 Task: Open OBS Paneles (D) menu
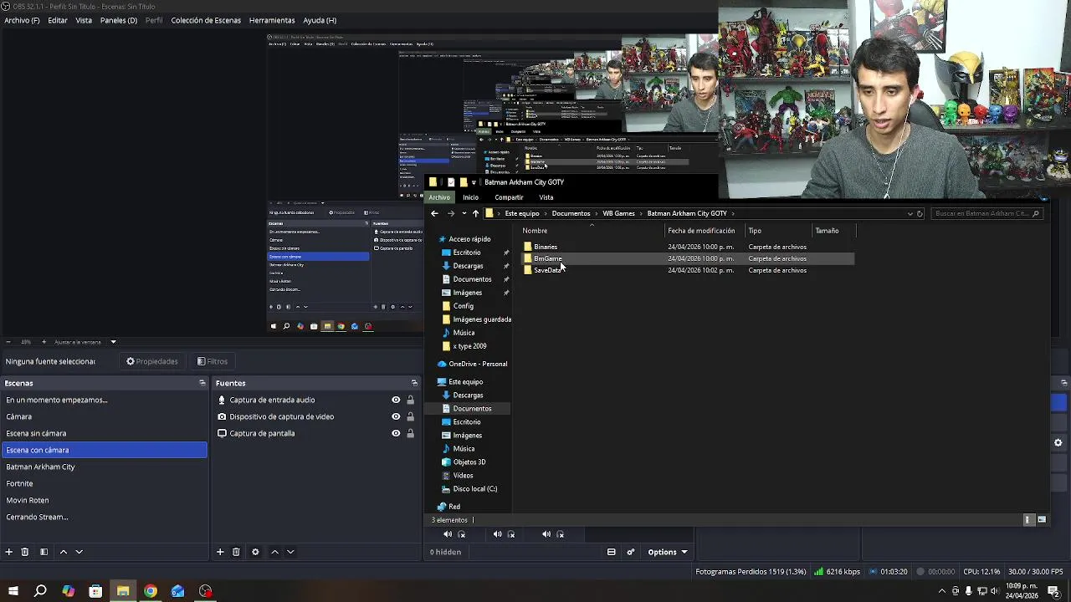[x=119, y=20]
